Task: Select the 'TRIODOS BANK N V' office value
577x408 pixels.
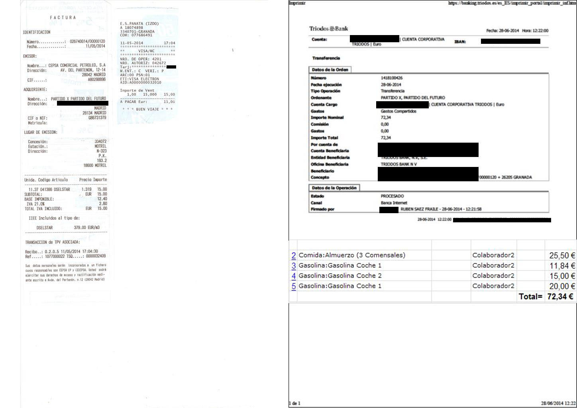Action: click(x=399, y=164)
